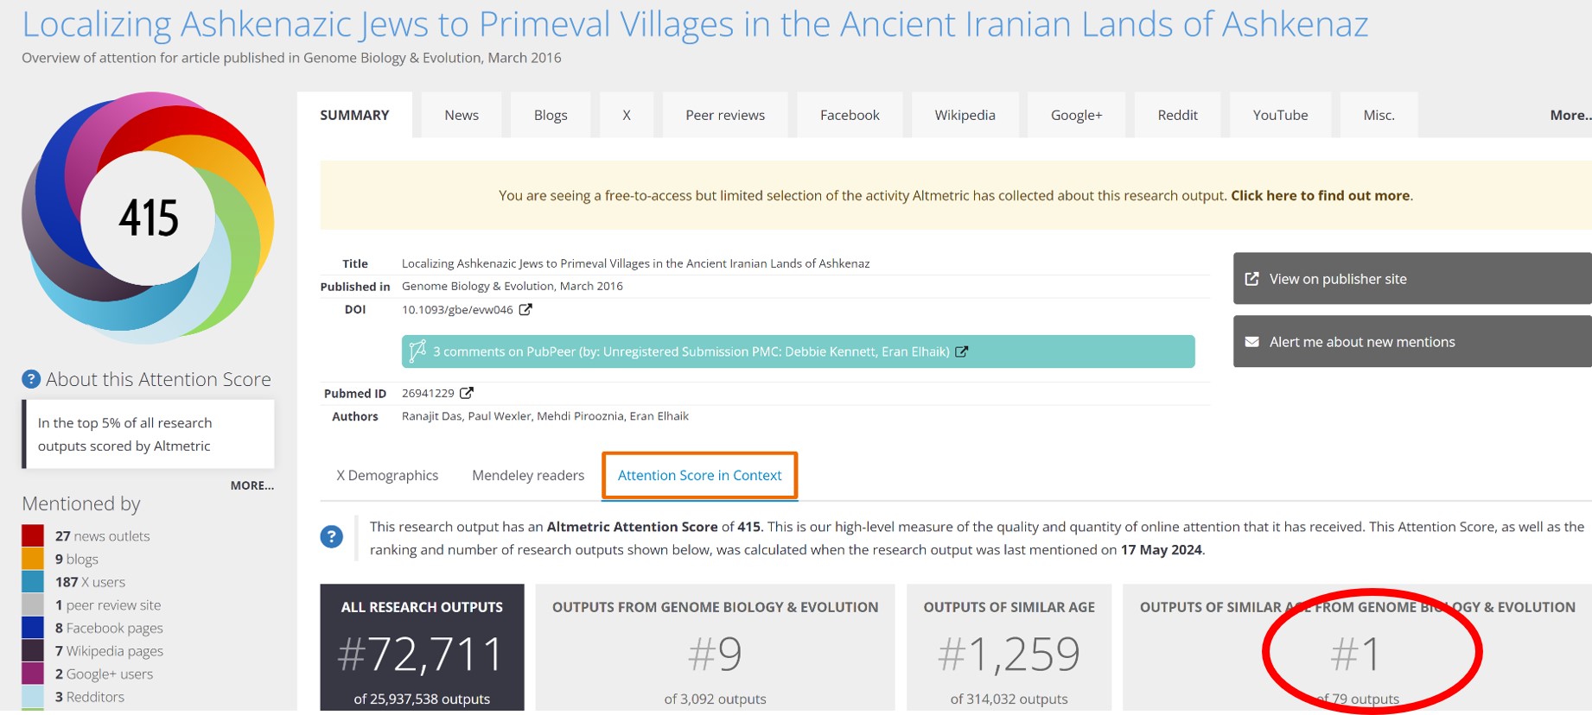The width and height of the screenshot is (1592, 715).
Task: Open the external link icon next to DOI
Action: coord(525,310)
